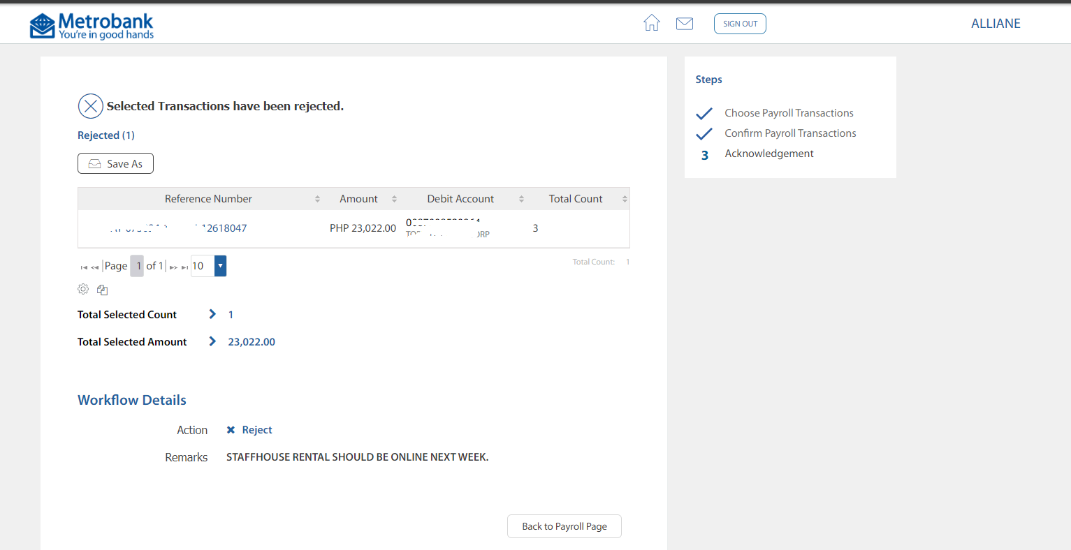Open the messages envelope icon
1071x550 pixels.
pos(685,24)
